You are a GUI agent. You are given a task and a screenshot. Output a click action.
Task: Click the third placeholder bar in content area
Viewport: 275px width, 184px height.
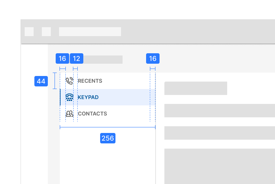point(220,133)
